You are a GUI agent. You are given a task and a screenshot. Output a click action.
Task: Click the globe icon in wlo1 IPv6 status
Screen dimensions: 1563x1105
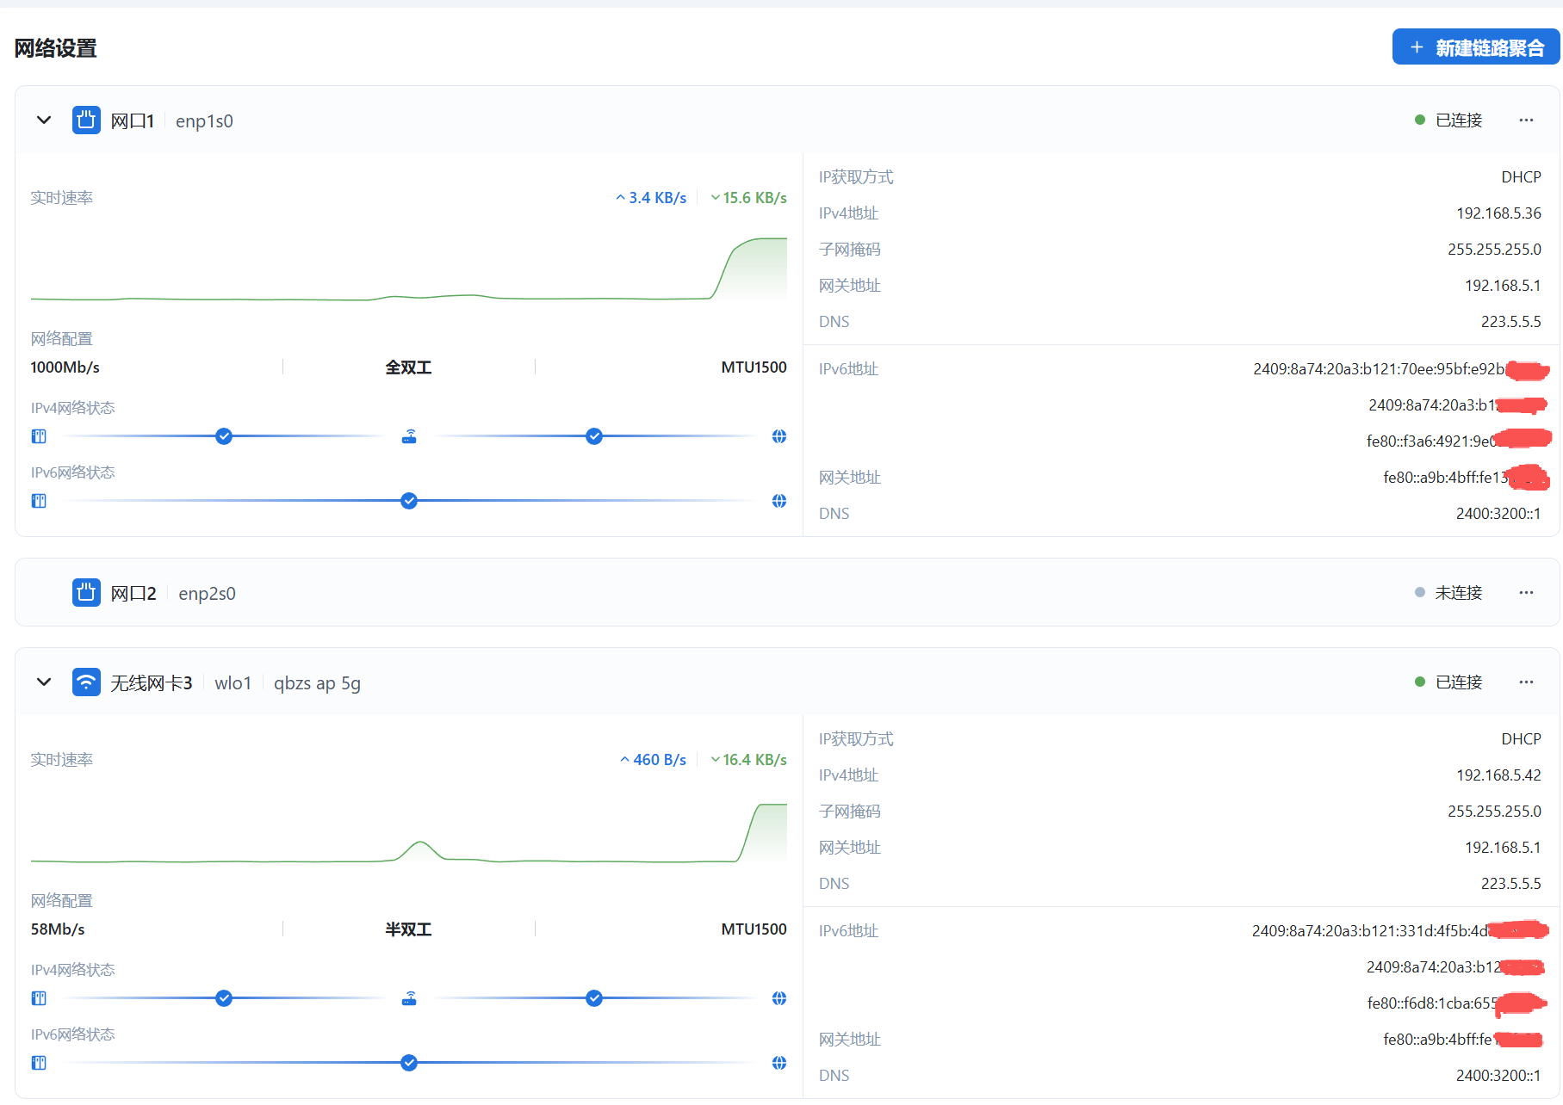click(779, 1063)
